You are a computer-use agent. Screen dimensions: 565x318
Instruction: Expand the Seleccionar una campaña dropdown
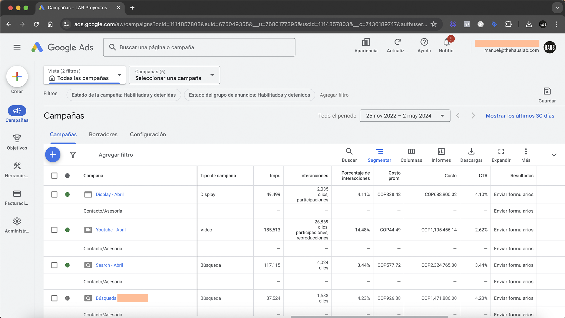pos(174,75)
